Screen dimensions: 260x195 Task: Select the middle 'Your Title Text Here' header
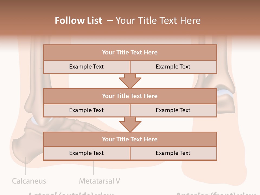click(130, 96)
